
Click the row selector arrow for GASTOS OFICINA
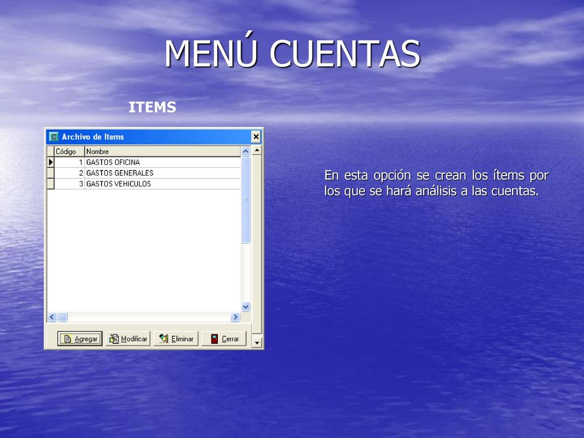(51, 162)
